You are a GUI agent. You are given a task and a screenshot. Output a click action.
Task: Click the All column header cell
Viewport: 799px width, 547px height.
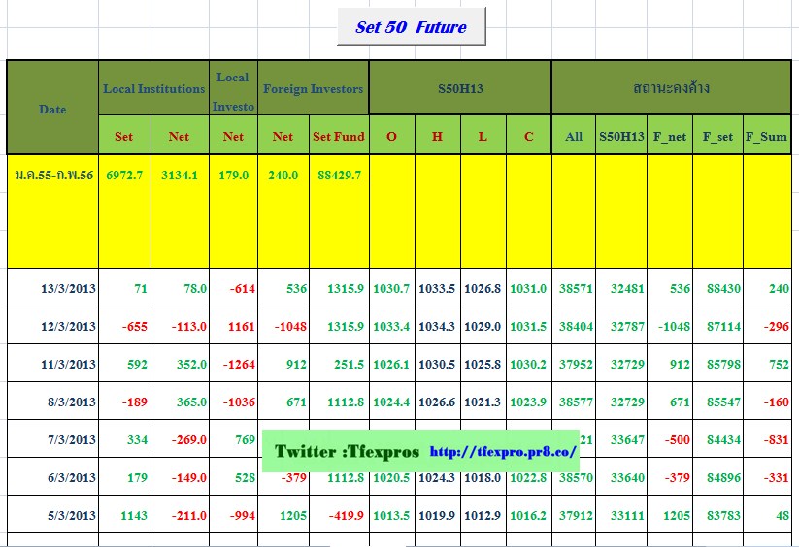click(x=574, y=137)
